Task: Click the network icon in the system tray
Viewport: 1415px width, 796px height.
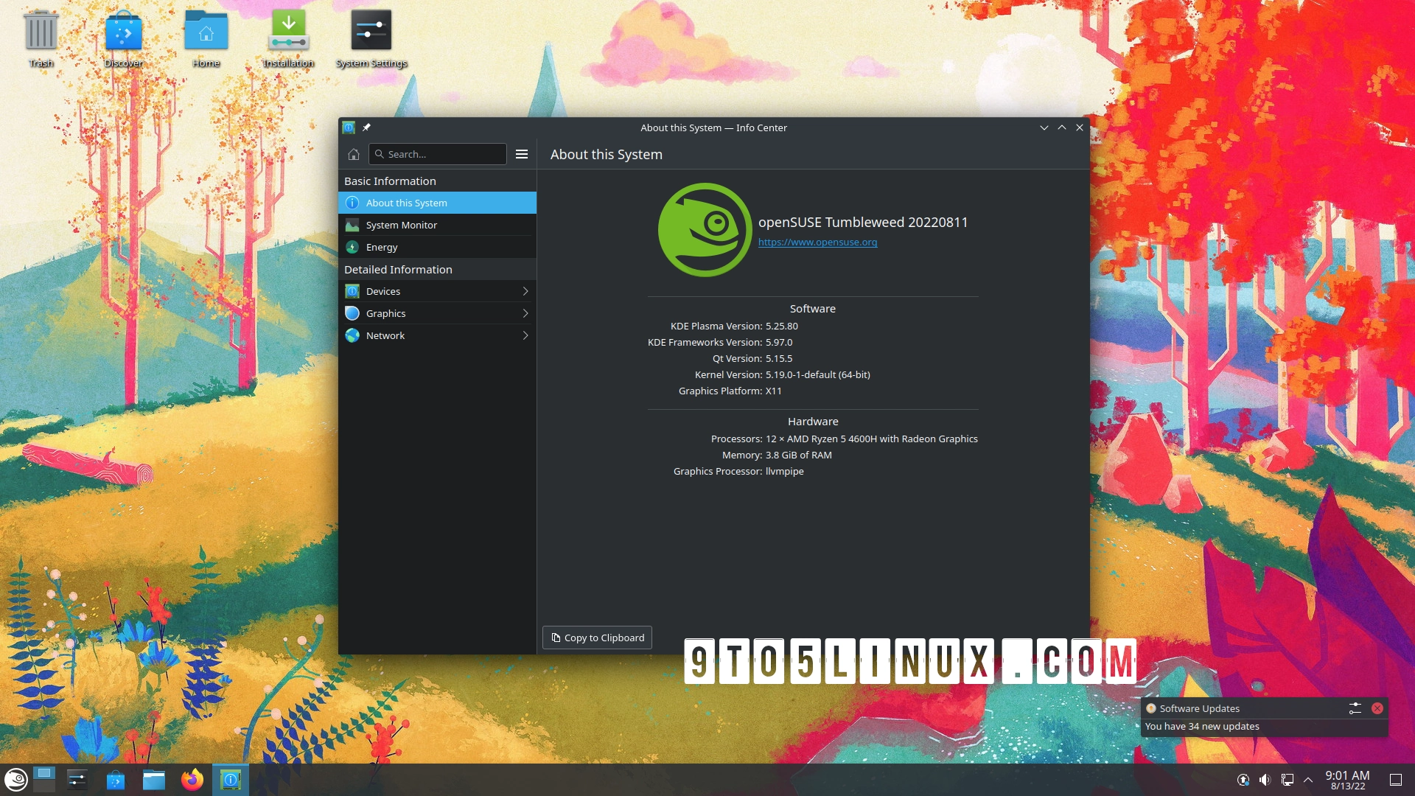Action: (x=1288, y=779)
